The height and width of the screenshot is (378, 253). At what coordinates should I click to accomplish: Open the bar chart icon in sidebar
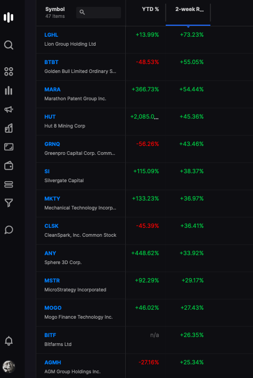point(9,91)
